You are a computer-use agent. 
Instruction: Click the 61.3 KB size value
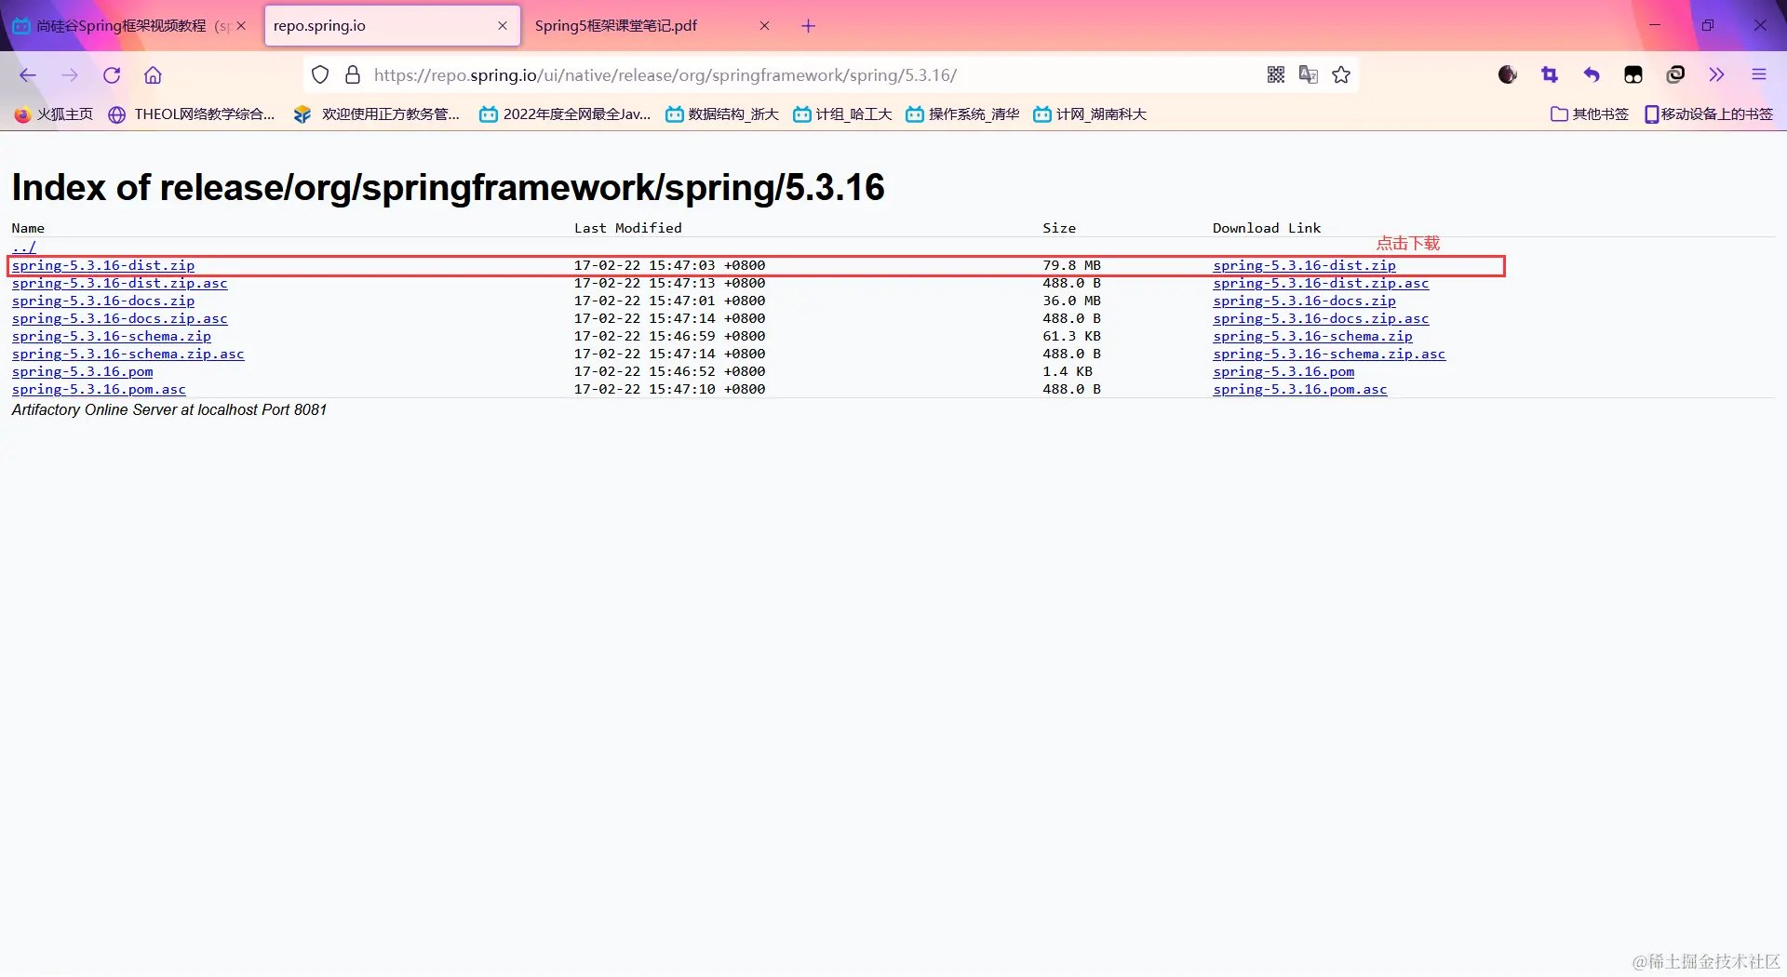click(x=1071, y=336)
